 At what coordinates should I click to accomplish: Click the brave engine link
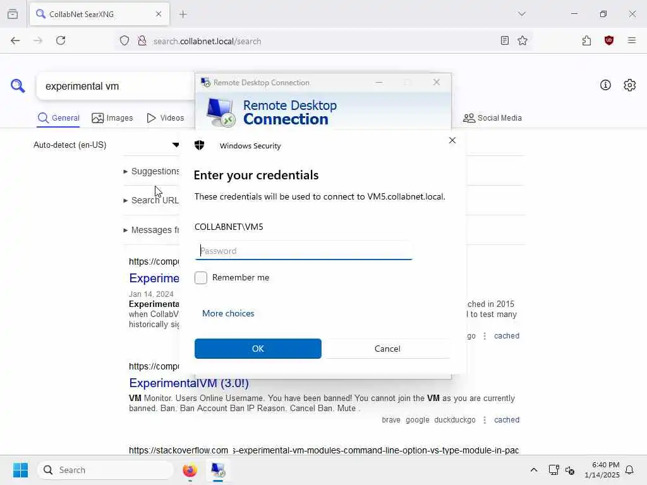pos(390,420)
